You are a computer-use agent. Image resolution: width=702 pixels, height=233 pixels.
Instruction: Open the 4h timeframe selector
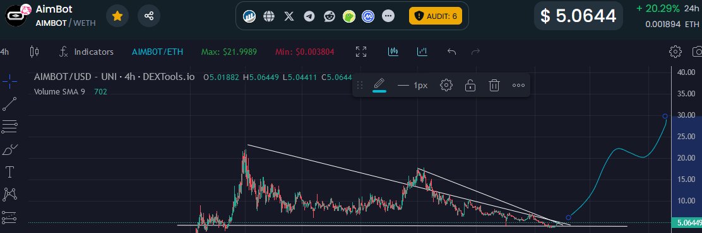click(5, 52)
